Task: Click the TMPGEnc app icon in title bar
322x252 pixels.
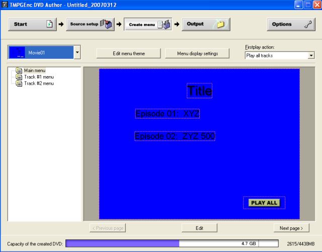Action: 5,5
